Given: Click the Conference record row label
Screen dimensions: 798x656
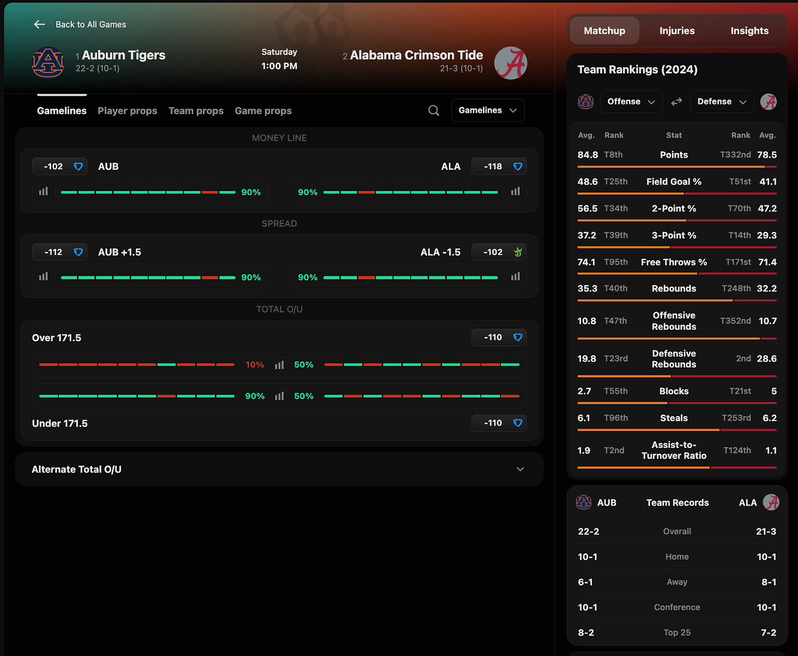Looking at the screenshot, I should [677, 607].
